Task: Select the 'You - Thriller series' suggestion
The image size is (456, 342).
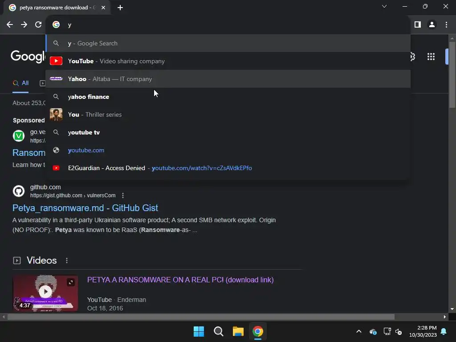Action: click(228, 114)
